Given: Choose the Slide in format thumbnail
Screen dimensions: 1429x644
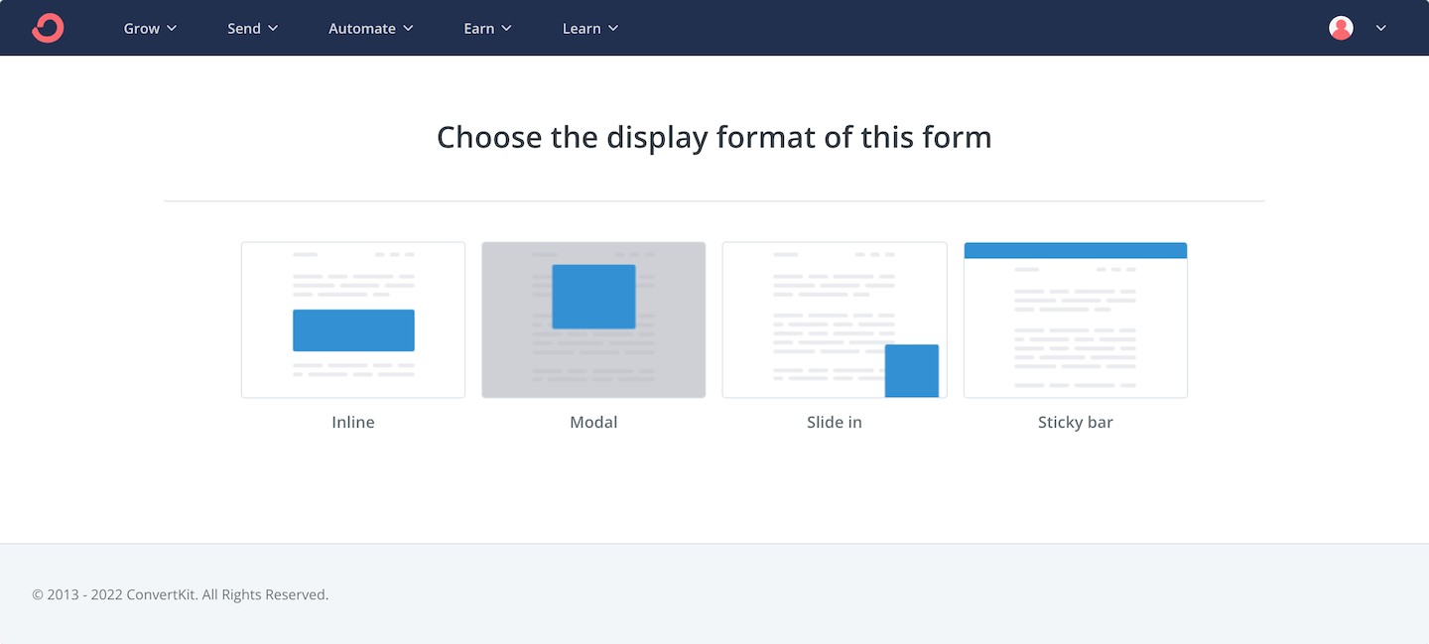Looking at the screenshot, I should click(835, 320).
